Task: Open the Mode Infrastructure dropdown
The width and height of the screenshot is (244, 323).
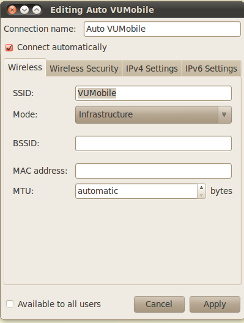Action: (153, 115)
